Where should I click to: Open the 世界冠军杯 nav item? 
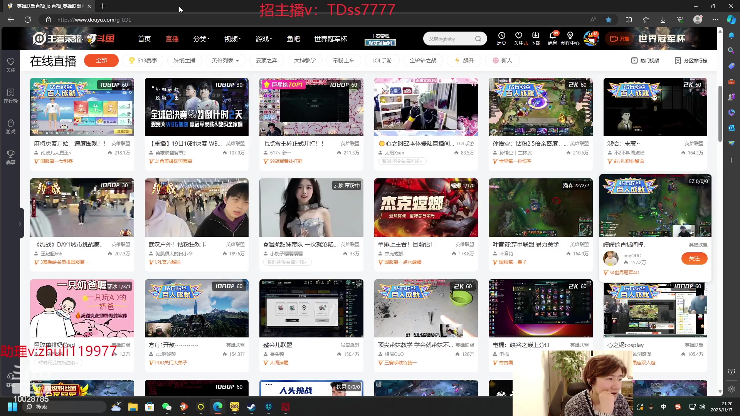point(331,39)
